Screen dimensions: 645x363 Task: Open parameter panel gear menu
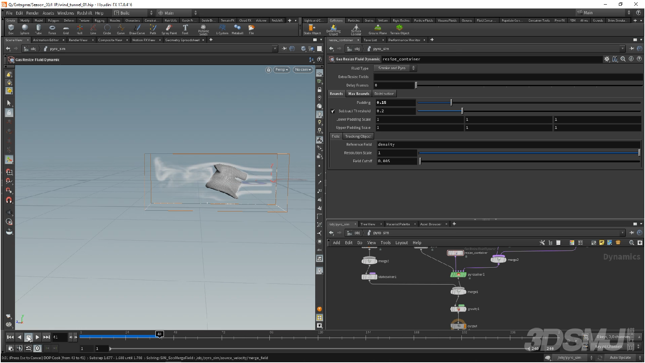coord(607,59)
